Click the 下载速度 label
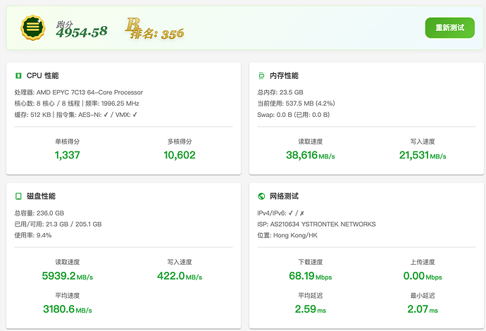Image resolution: width=486 pixels, height=331 pixels. pyautogui.click(x=310, y=262)
